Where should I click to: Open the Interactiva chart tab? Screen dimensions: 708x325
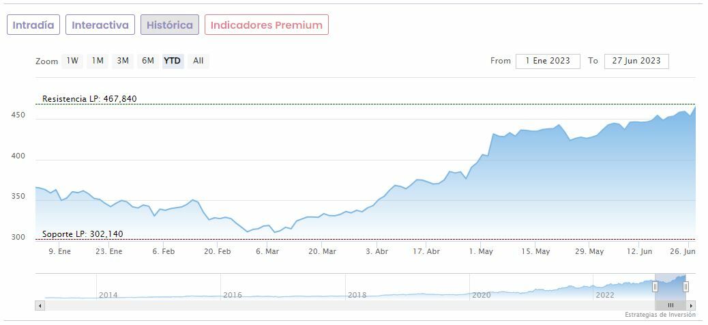click(x=100, y=25)
